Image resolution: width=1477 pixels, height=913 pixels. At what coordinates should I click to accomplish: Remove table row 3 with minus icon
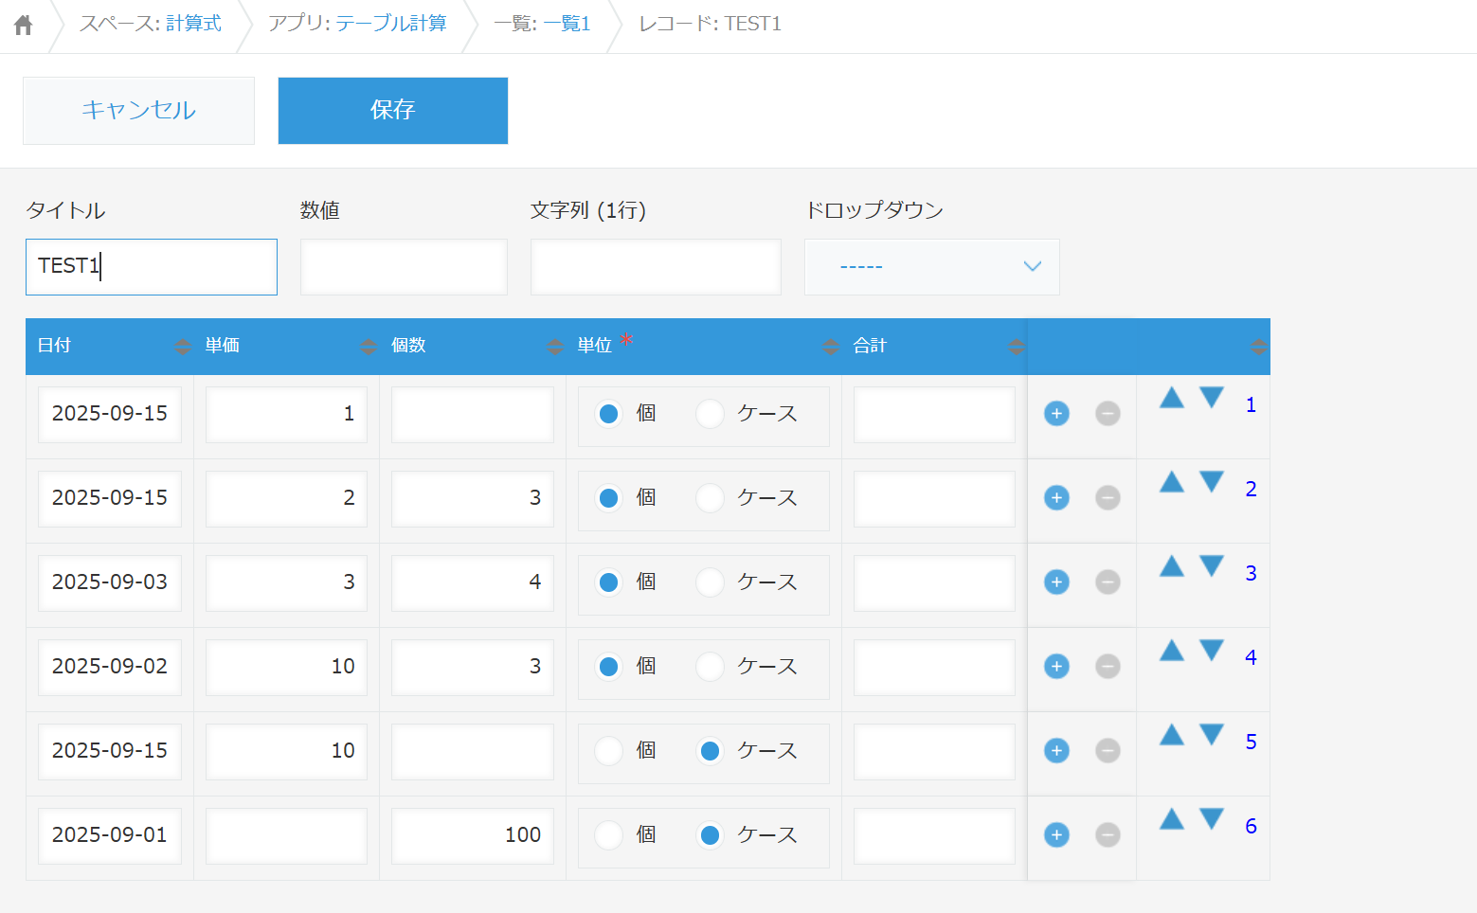coord(1108,582)
